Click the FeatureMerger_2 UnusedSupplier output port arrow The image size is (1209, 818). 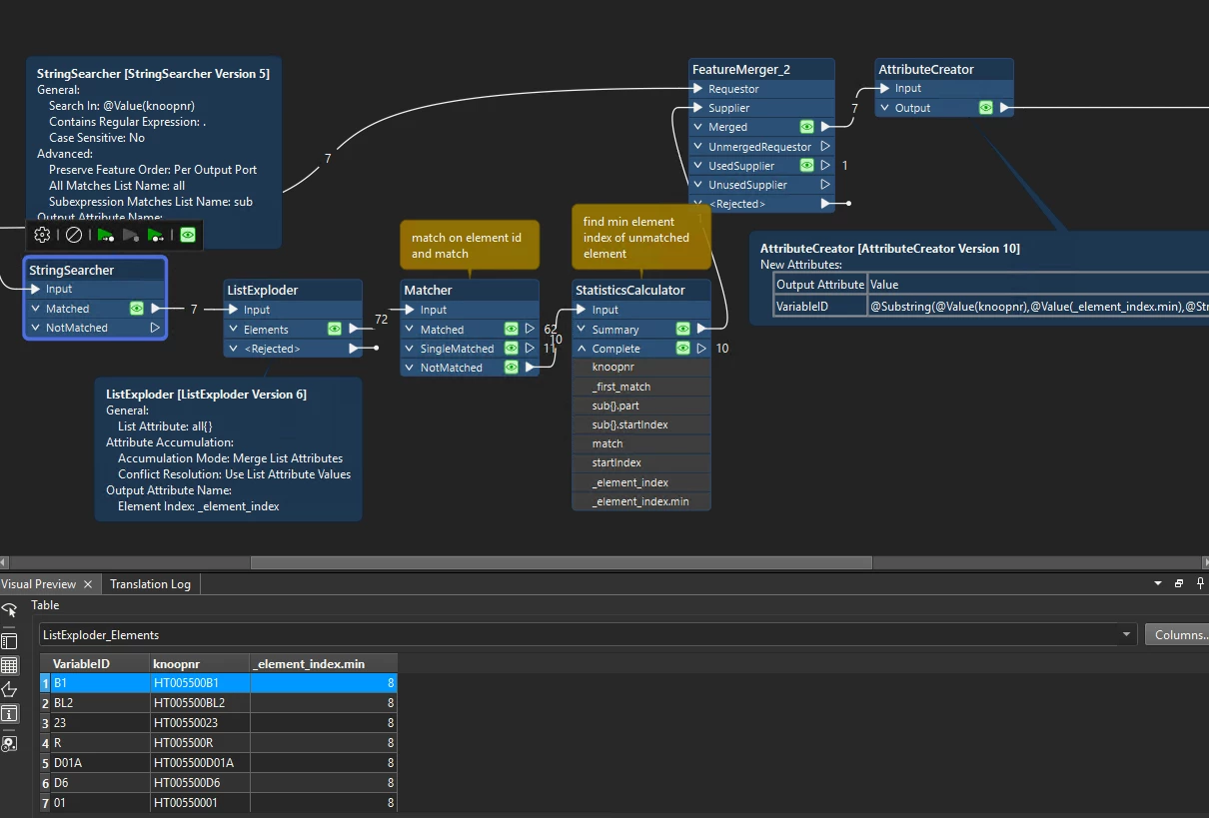point(825,185)
